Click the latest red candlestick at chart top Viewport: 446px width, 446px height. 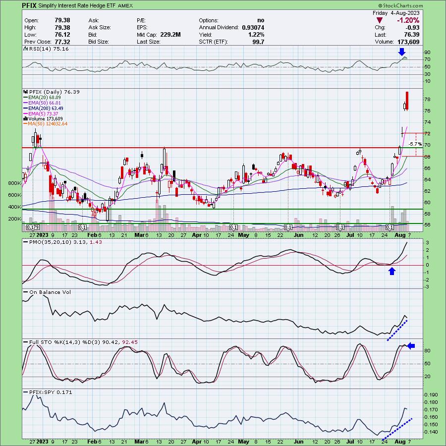(x=407, y=101)
